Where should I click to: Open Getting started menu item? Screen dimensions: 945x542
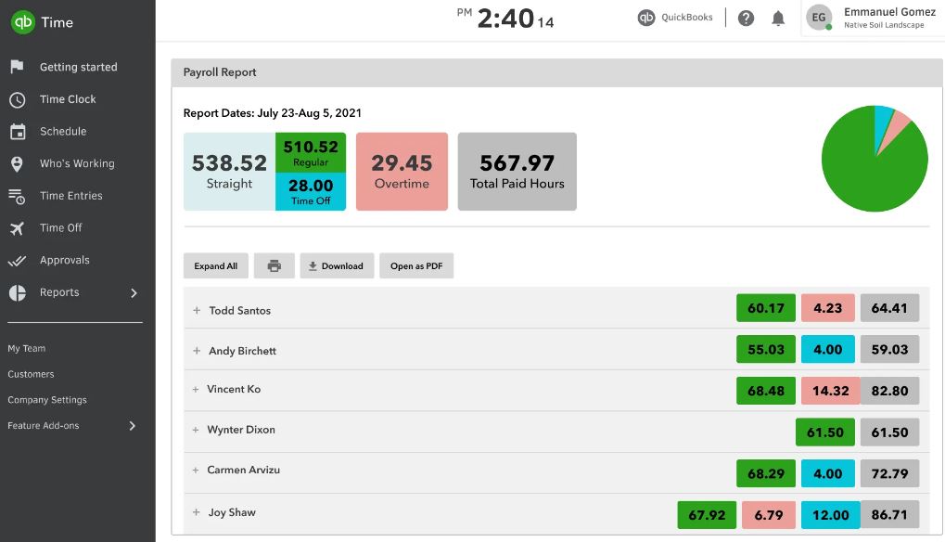[78, 67]
